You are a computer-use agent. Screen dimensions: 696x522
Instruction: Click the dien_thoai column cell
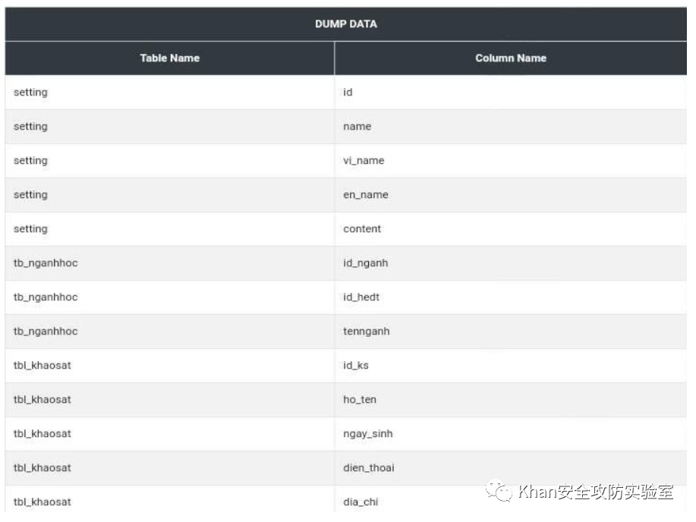pyautogui.click(x=368, y=468)
